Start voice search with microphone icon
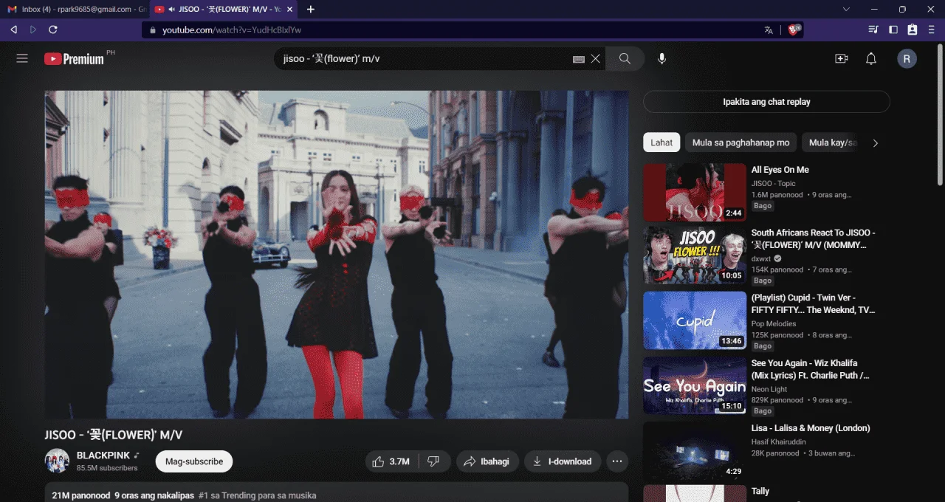Image resolution: width=945 pixels, height=502 pixels. pos(661,59)
